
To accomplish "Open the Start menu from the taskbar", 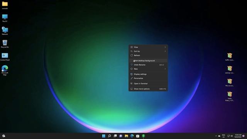I will coord(104,136).
